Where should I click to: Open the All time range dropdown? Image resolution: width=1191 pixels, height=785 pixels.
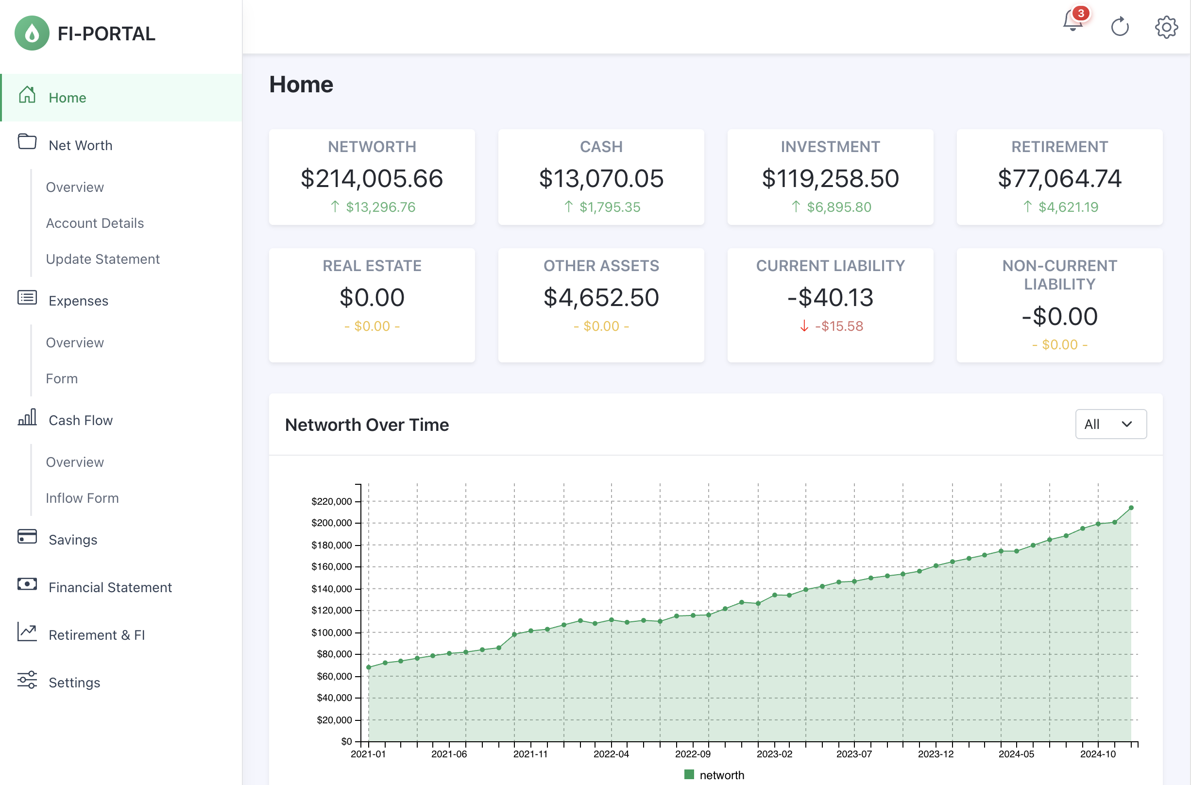click(x=1110, y=424)
